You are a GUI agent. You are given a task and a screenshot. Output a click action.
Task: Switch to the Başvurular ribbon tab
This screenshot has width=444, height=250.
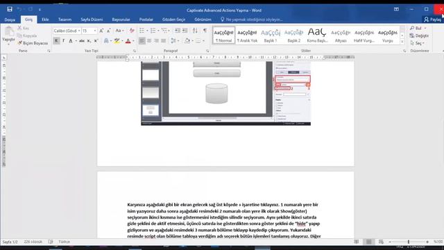click(121, 19)
